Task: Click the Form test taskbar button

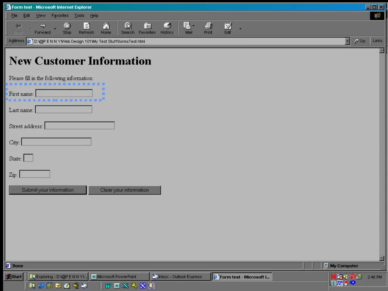Action: pyautogui.click(x=242, y=277)
